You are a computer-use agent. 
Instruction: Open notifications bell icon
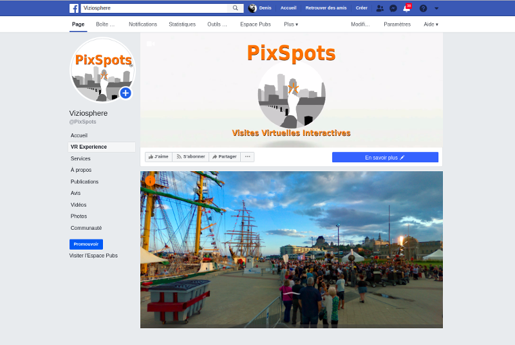(406, 8)
